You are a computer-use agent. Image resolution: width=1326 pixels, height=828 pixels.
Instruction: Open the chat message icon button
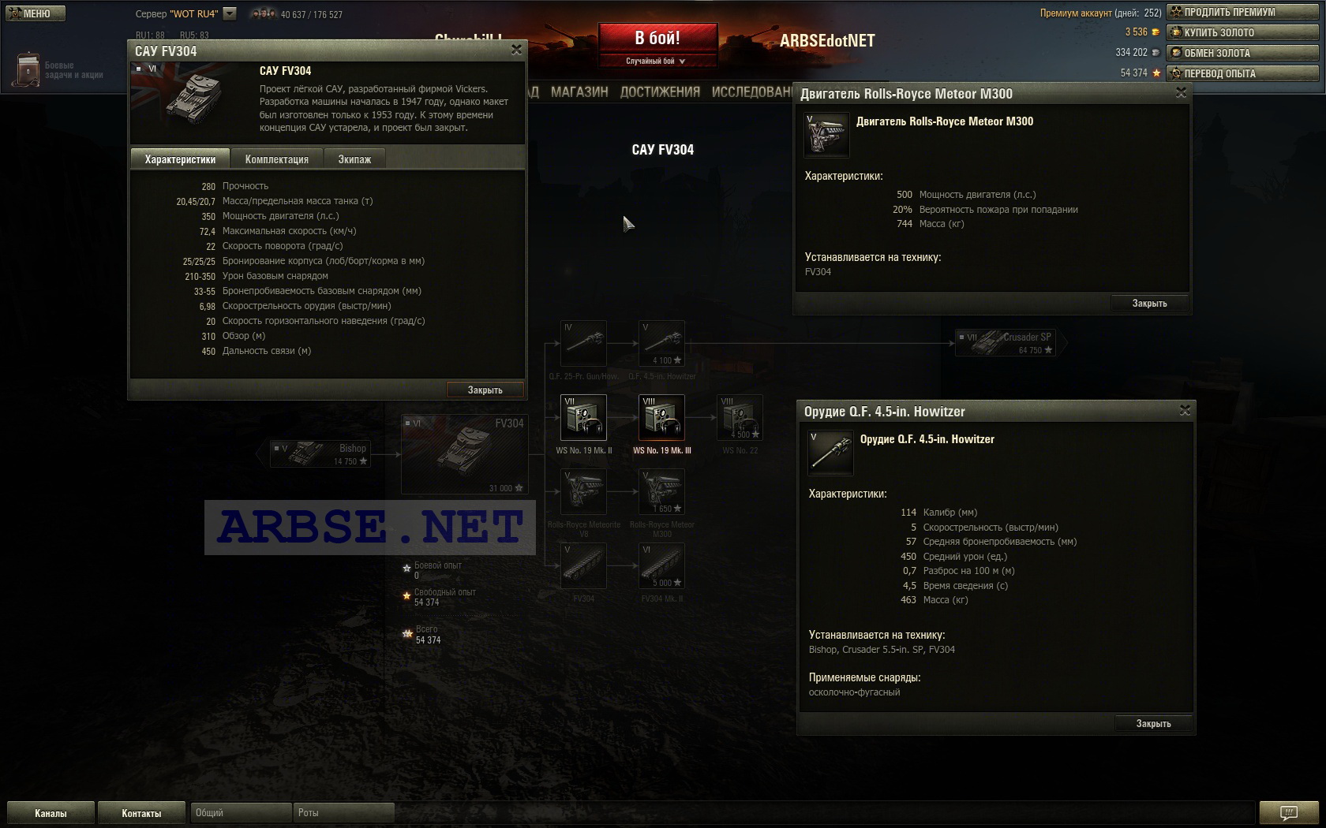click(1288, 812)
